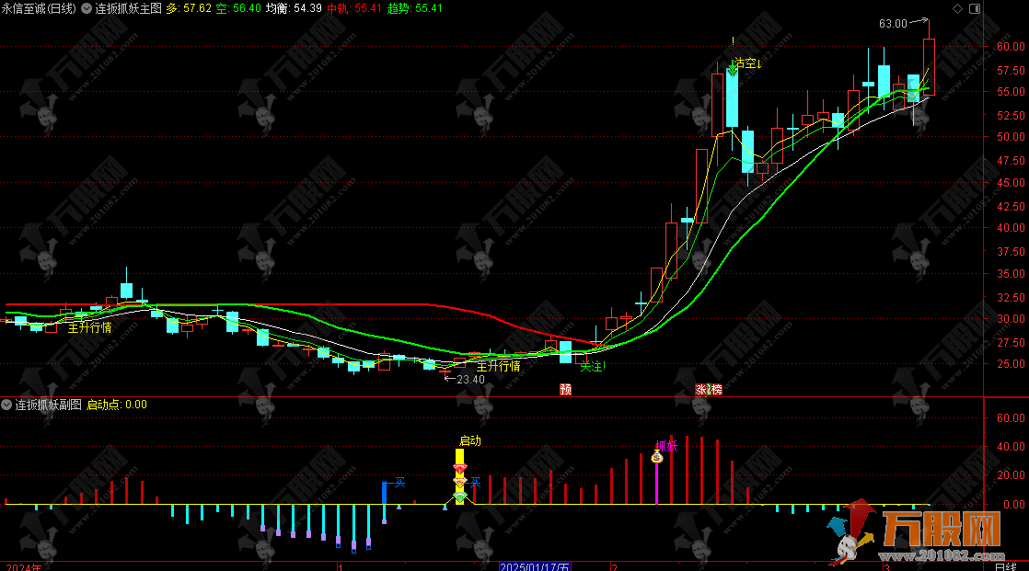Select the 均衡: 54.39 indicator value
The width and height of the screenshot is (1029, 571).
tap(294, 8)
